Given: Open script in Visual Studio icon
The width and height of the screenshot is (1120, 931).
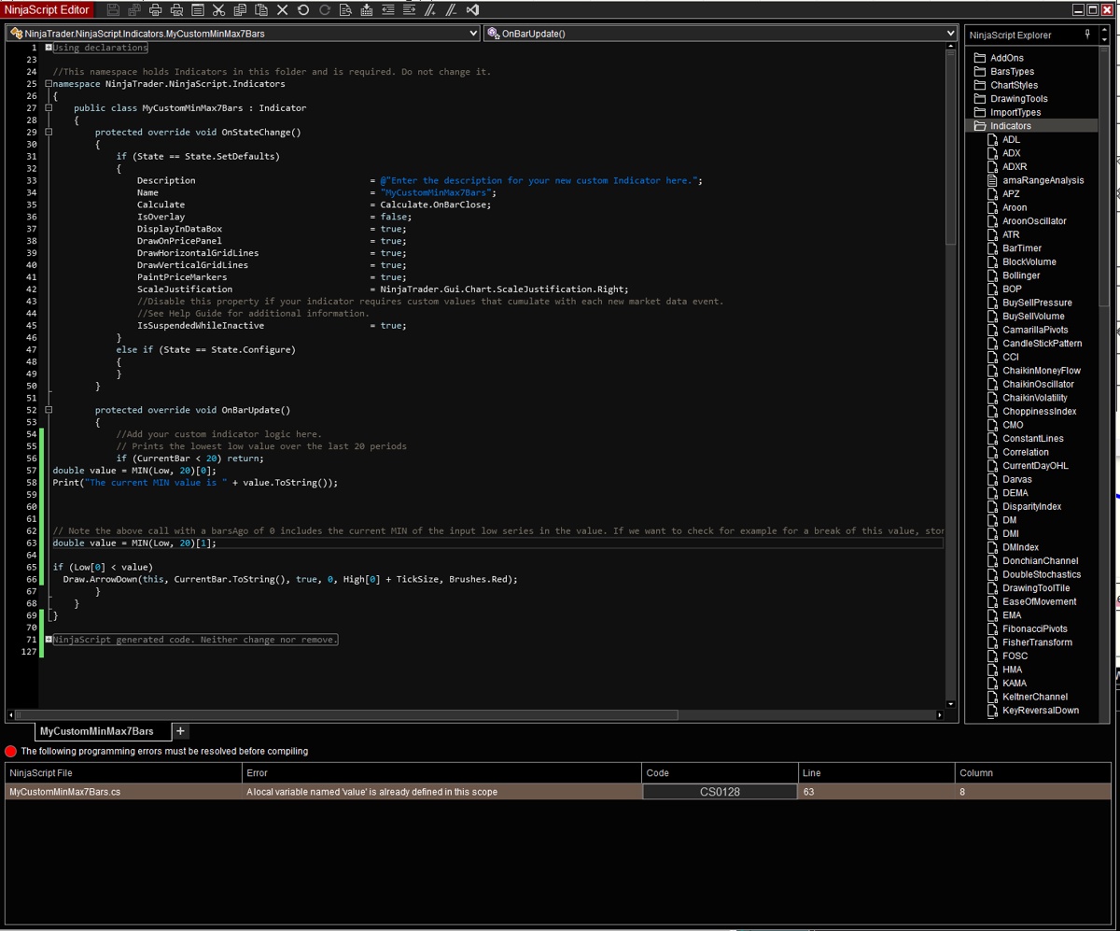Looking at the screenshot, I should click(472, 10).
